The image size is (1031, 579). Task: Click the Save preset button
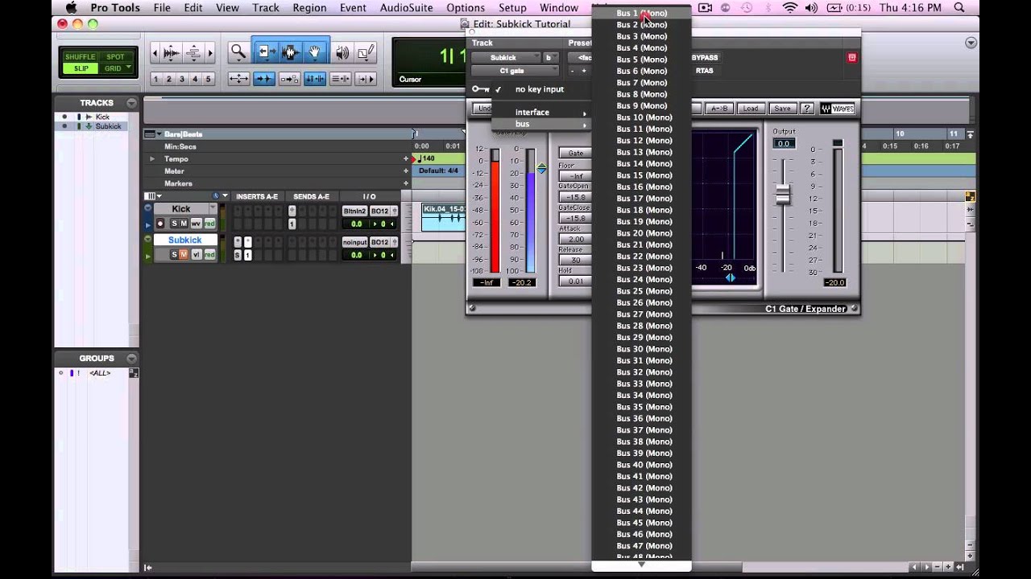click(x=781, y=109)
